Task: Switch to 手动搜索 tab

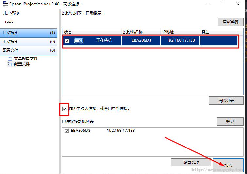Action: pos(28,42)
